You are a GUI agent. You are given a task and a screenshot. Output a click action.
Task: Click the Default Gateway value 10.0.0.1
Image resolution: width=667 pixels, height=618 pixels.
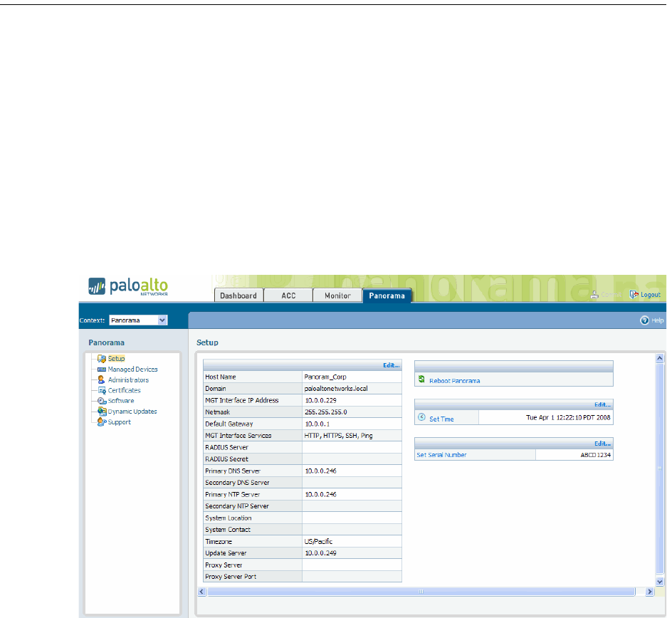pyautogui.click(x=317, y=424)
